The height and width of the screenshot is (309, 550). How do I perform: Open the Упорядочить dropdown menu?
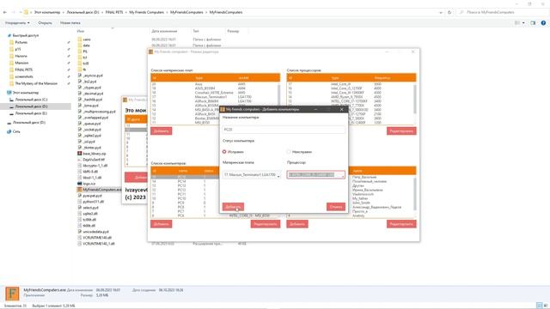pyautogui.click(x=17, y=23)
